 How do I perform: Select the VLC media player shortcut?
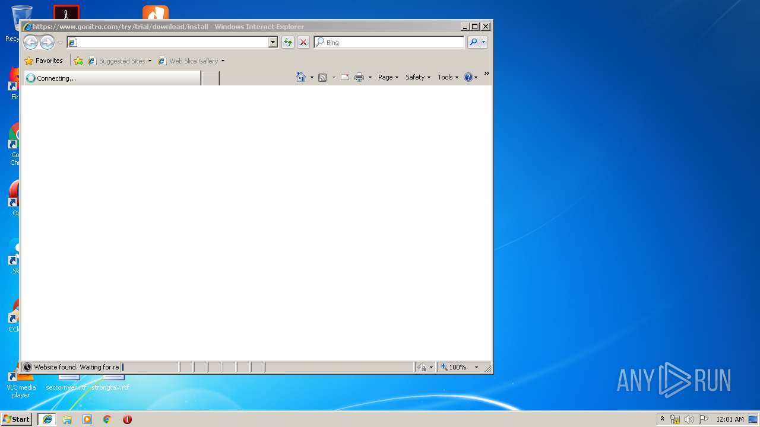click(20, 384)
